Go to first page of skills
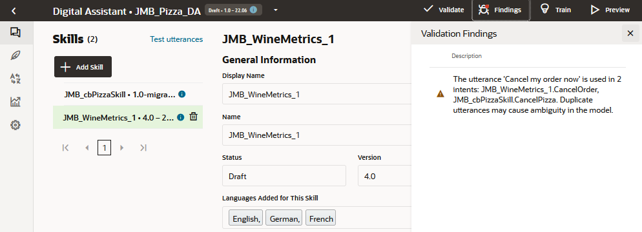Viewport: 642px width, 232px height. pyautogui.click(x=65, y=148)
